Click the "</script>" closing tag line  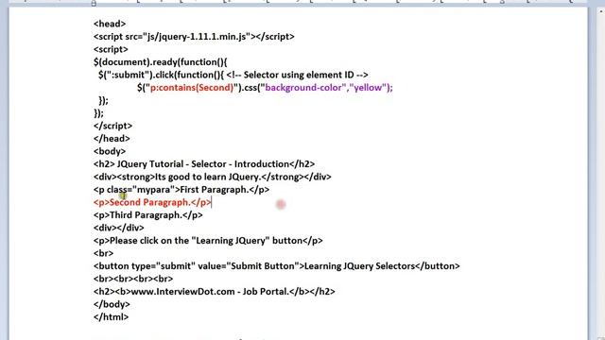point(112,126)
